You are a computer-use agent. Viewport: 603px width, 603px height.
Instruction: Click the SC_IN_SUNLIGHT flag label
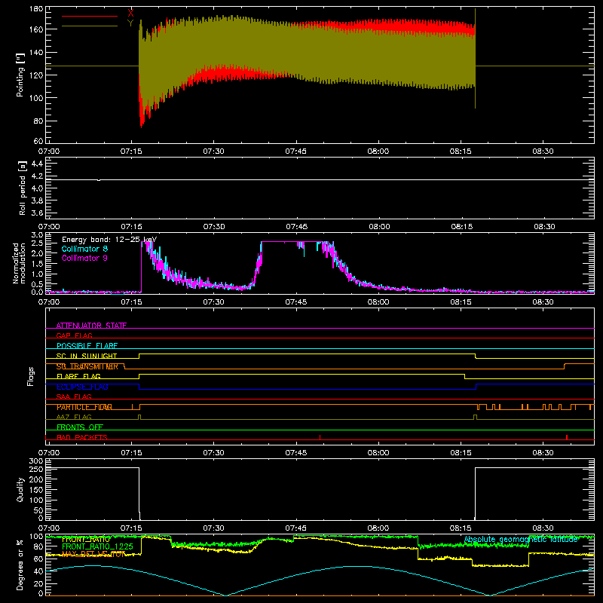point(87,356)
